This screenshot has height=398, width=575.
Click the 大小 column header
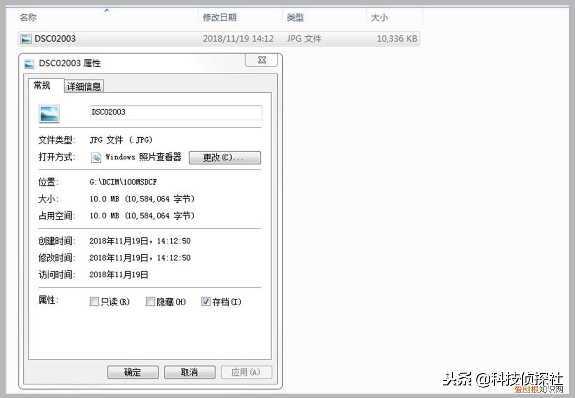(380, 17)
